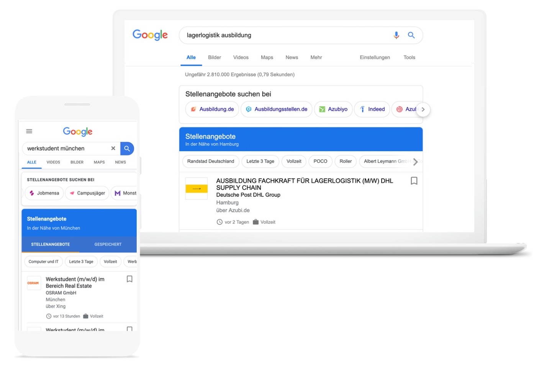Open the Indeed job portal chip
The image size is (539, 366).
[372, 109]
